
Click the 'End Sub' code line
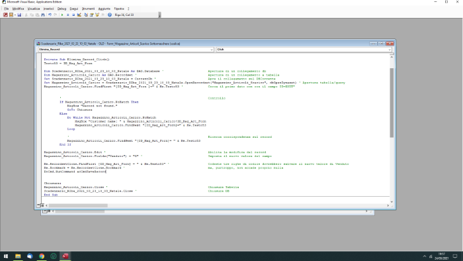pyautogui.click(x=51, y=195)
